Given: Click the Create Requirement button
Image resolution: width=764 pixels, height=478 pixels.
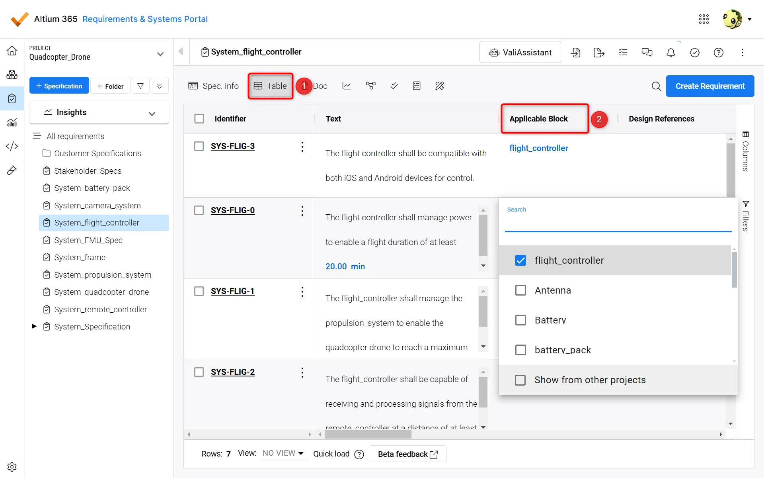Looking at the screenshot, I should pyautogui.click(x=710, y=86).
